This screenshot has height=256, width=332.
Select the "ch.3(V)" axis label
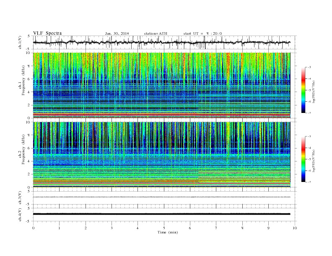pyautogui.click(x=20, y=198)
